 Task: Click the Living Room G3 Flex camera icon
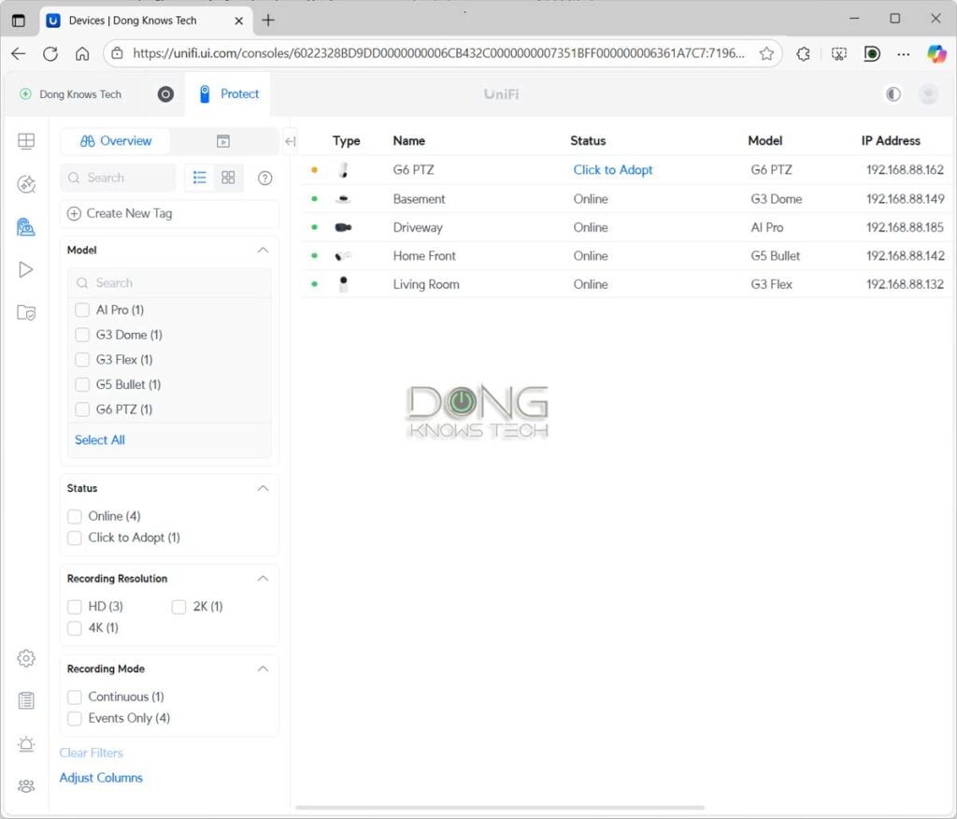pos(344,284)
